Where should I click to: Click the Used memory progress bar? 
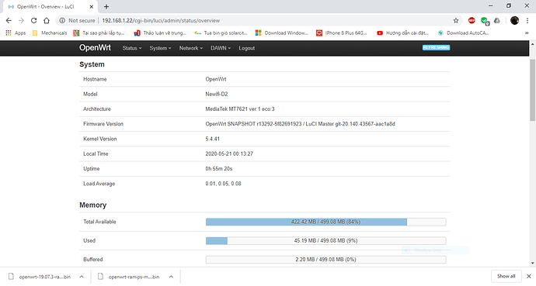(x=325, y=241)
